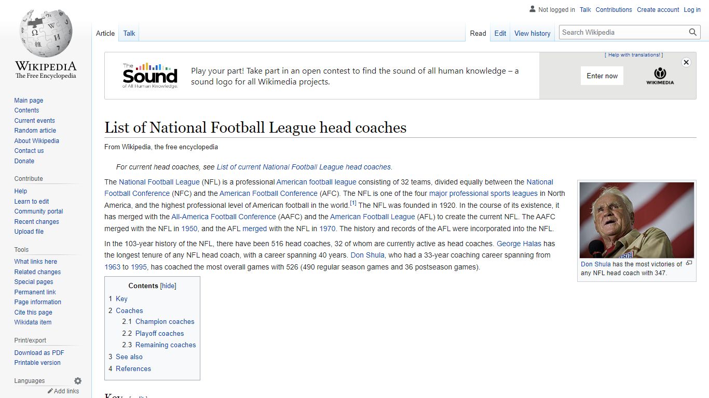
Task: Open the View history tab
Action: (532, 33)
